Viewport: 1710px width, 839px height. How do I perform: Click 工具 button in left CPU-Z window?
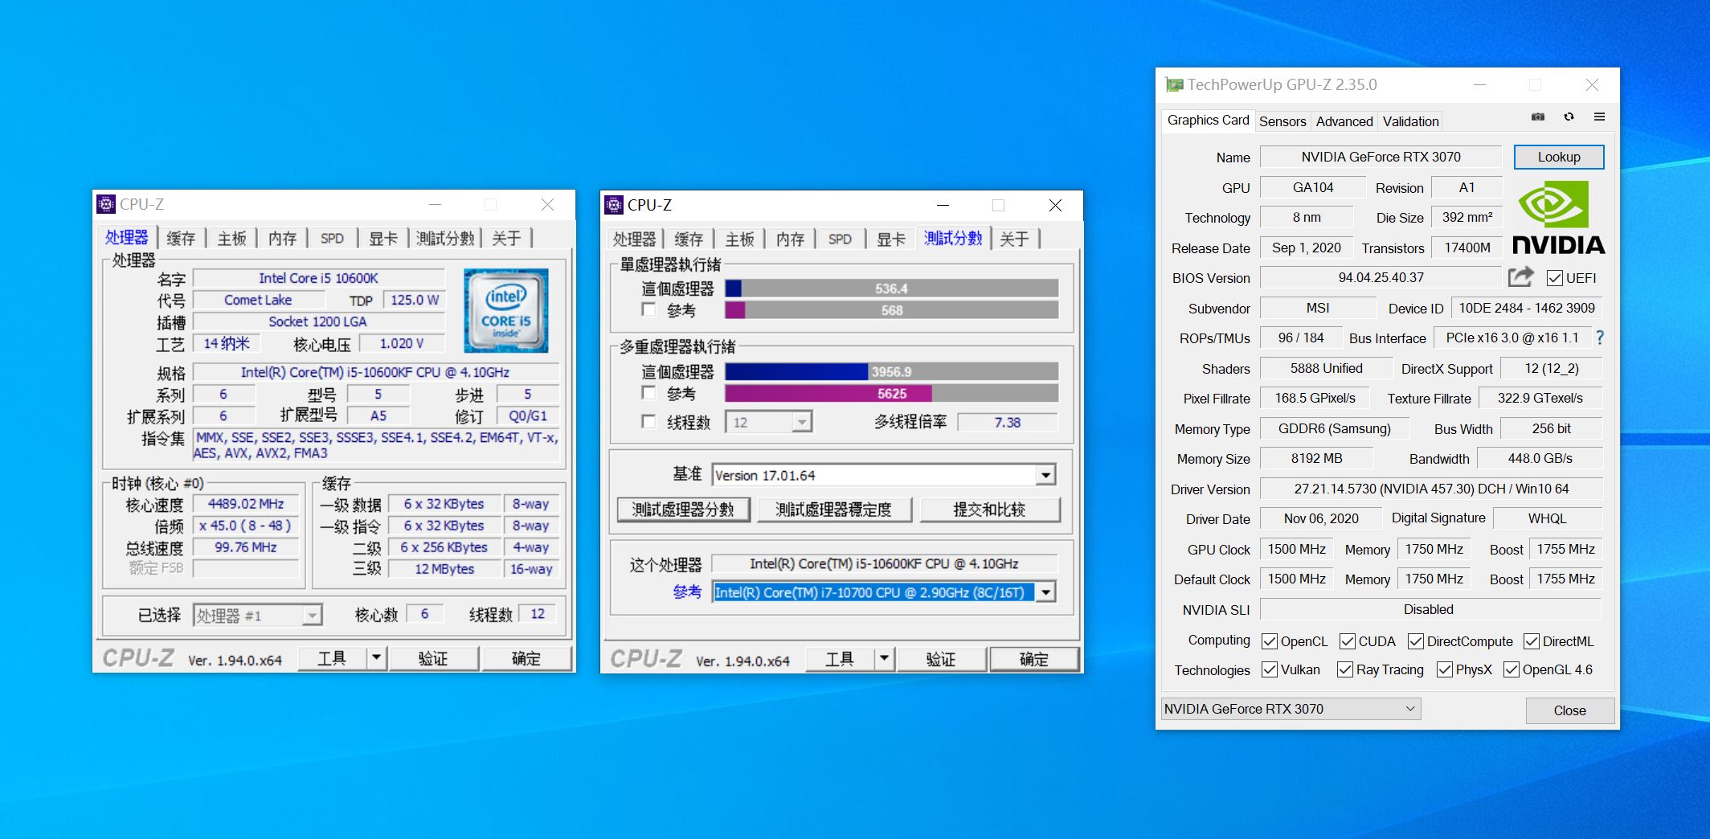[x=331, y=658]
